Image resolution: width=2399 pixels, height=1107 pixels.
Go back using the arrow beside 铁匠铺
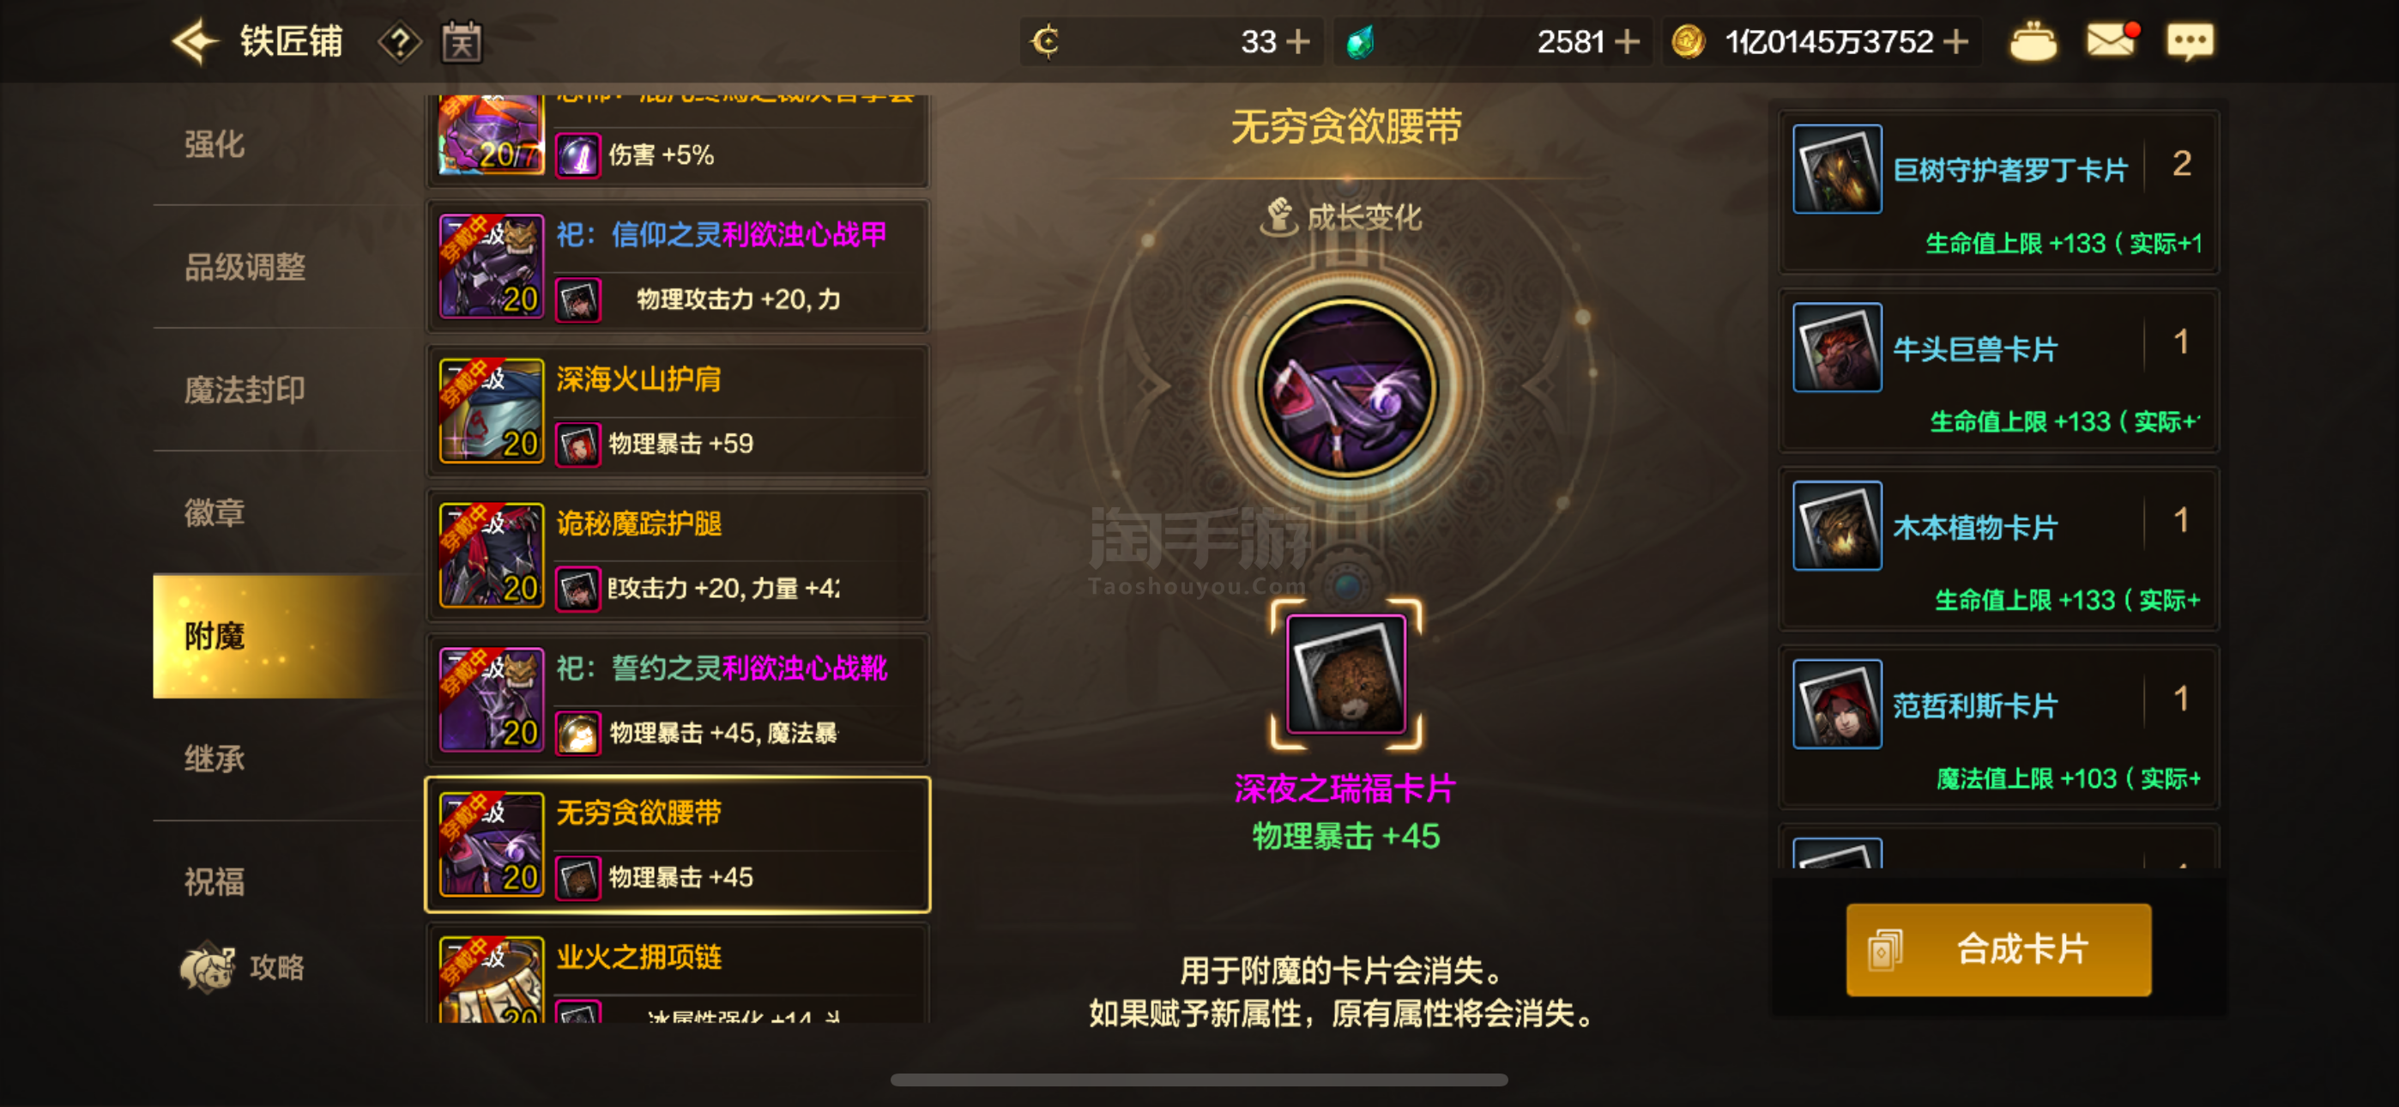tap(194, 42)
